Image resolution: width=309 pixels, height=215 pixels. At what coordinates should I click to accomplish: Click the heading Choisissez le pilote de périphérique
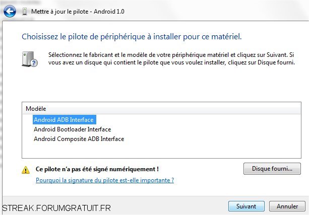[132, 37]
